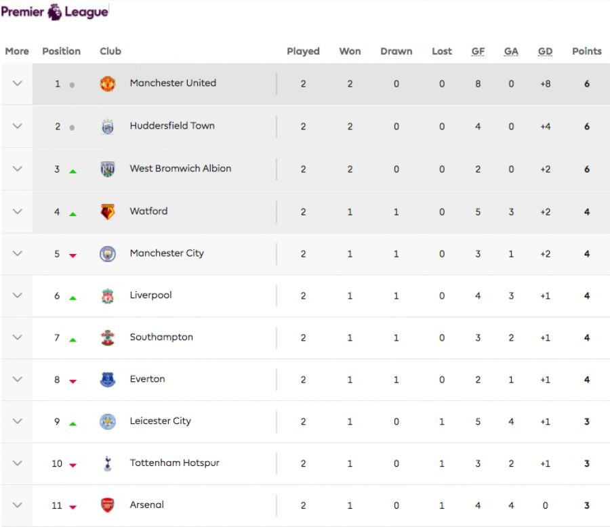
Task: Click the Arsenal cannon badge
Action: click(x=108, y=505)
